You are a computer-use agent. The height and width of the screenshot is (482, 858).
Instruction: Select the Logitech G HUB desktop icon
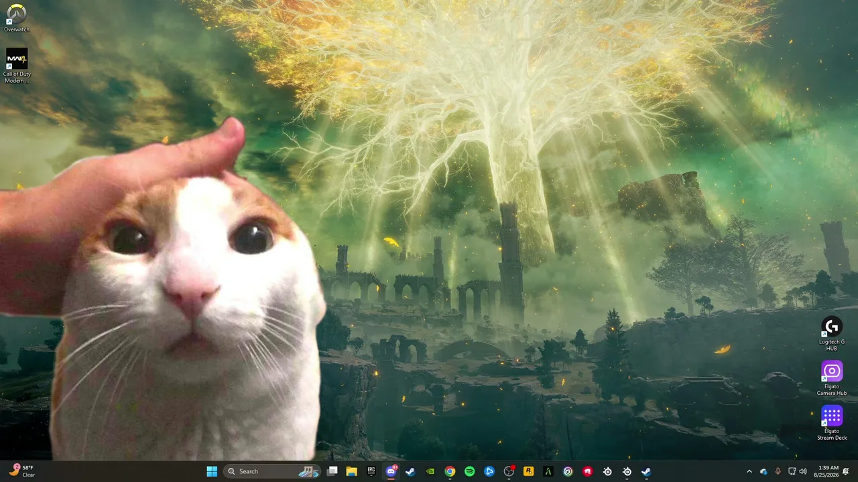[832, 333]
